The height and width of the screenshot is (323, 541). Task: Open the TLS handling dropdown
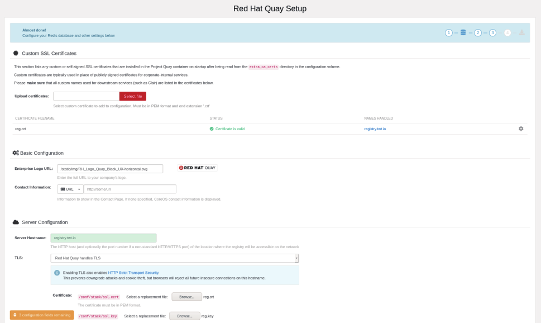tap(175, 258)
